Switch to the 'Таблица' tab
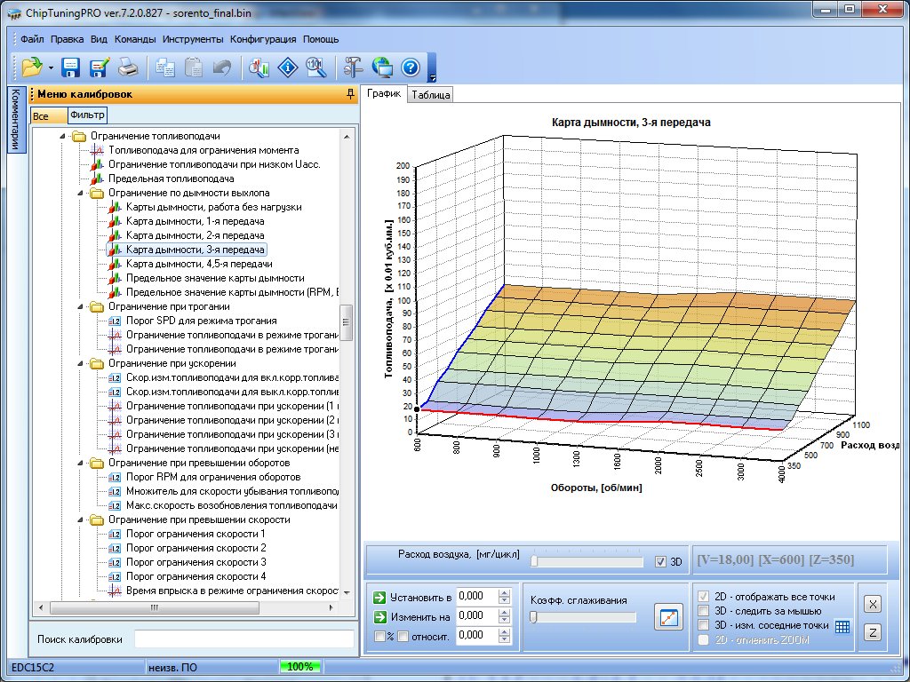The width and height of the screenshot is (910, 682). 431,94
